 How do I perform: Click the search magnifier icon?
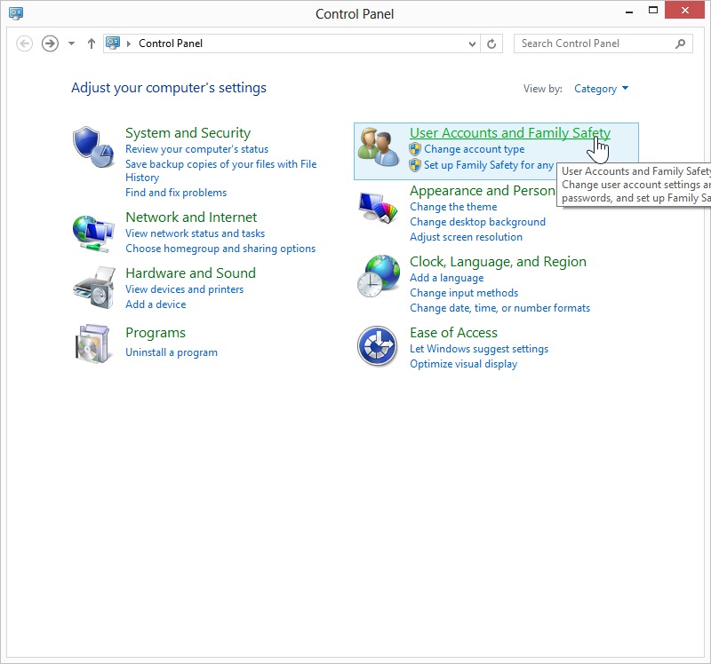click(682, 43)
